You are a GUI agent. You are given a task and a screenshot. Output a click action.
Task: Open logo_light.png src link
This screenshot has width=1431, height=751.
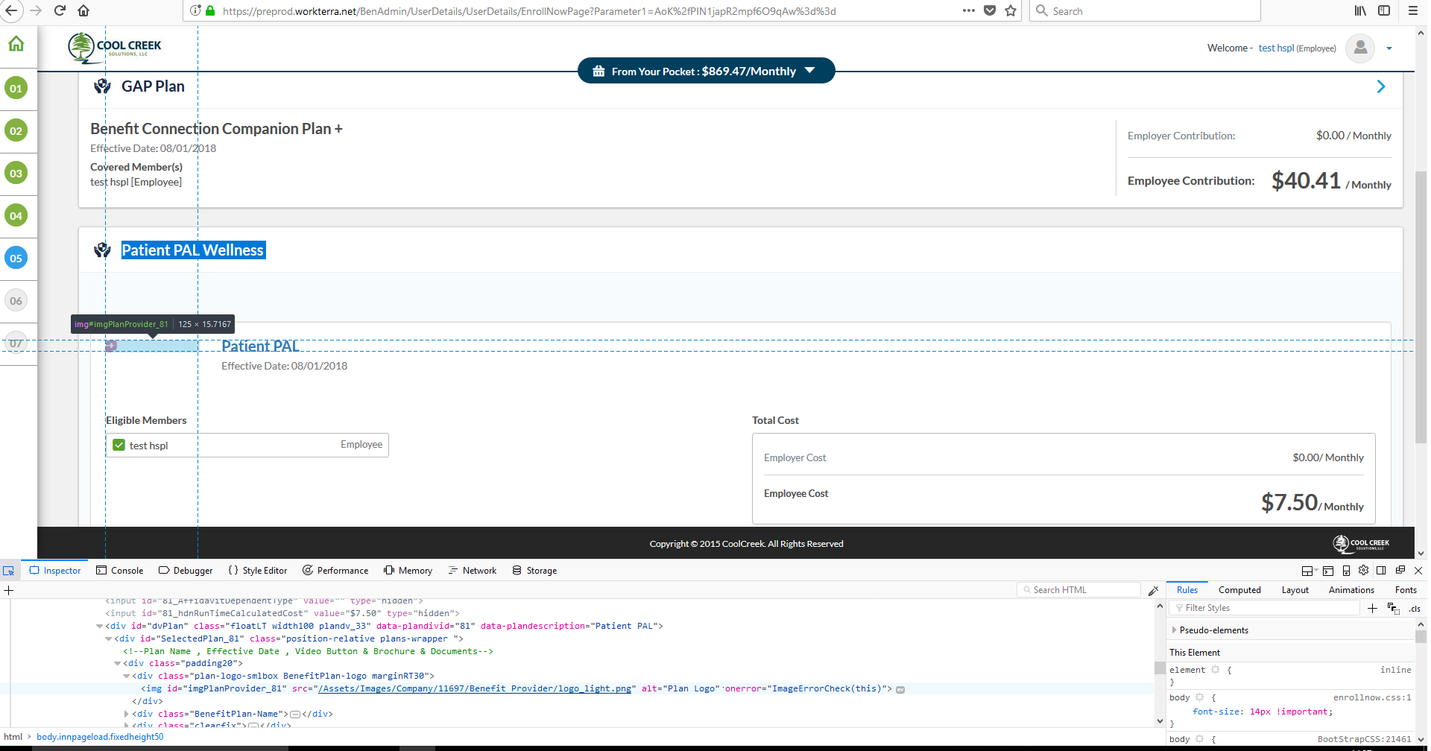click(475, 688)
